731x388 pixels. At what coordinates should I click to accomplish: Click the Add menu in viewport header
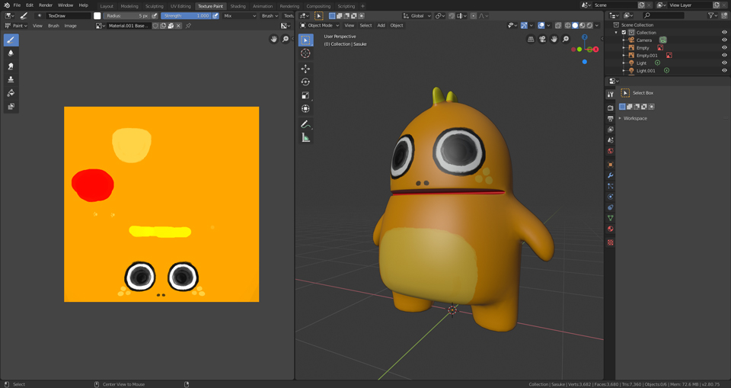pos(381,25)
